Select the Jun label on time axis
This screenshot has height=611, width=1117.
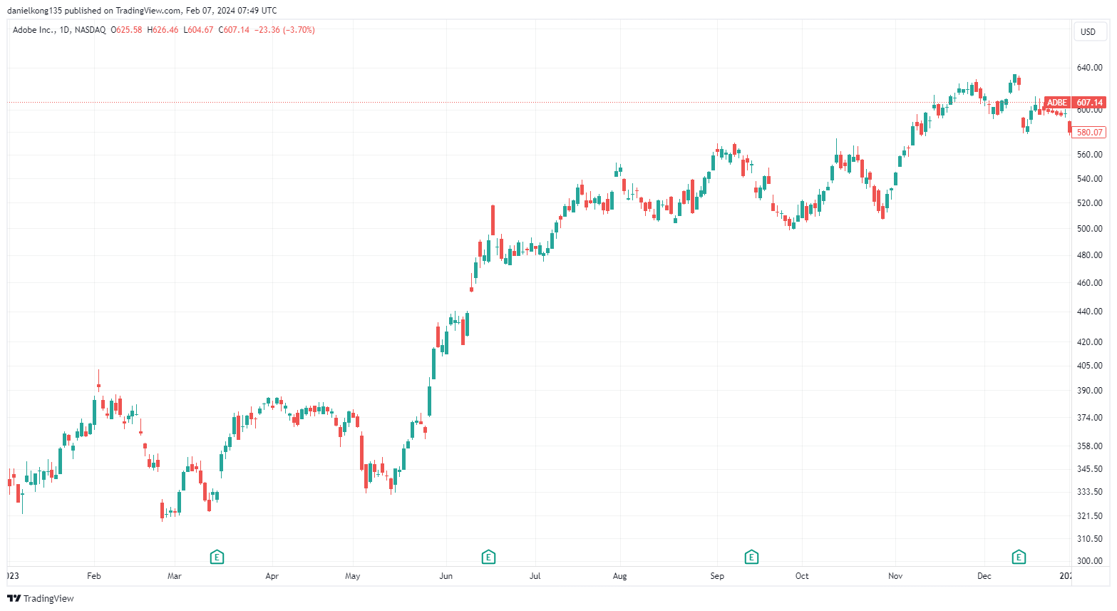(446, 576)
